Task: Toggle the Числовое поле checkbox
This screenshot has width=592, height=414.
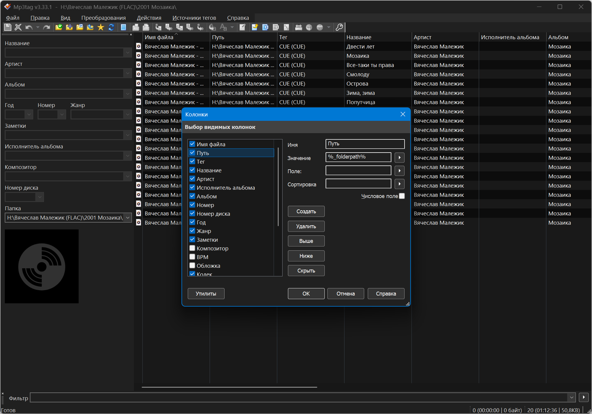Action: [x=402, y=196]
